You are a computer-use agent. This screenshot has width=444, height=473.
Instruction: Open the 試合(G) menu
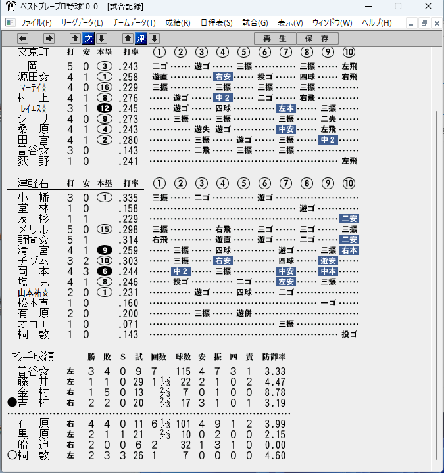[x=255, y=23]
